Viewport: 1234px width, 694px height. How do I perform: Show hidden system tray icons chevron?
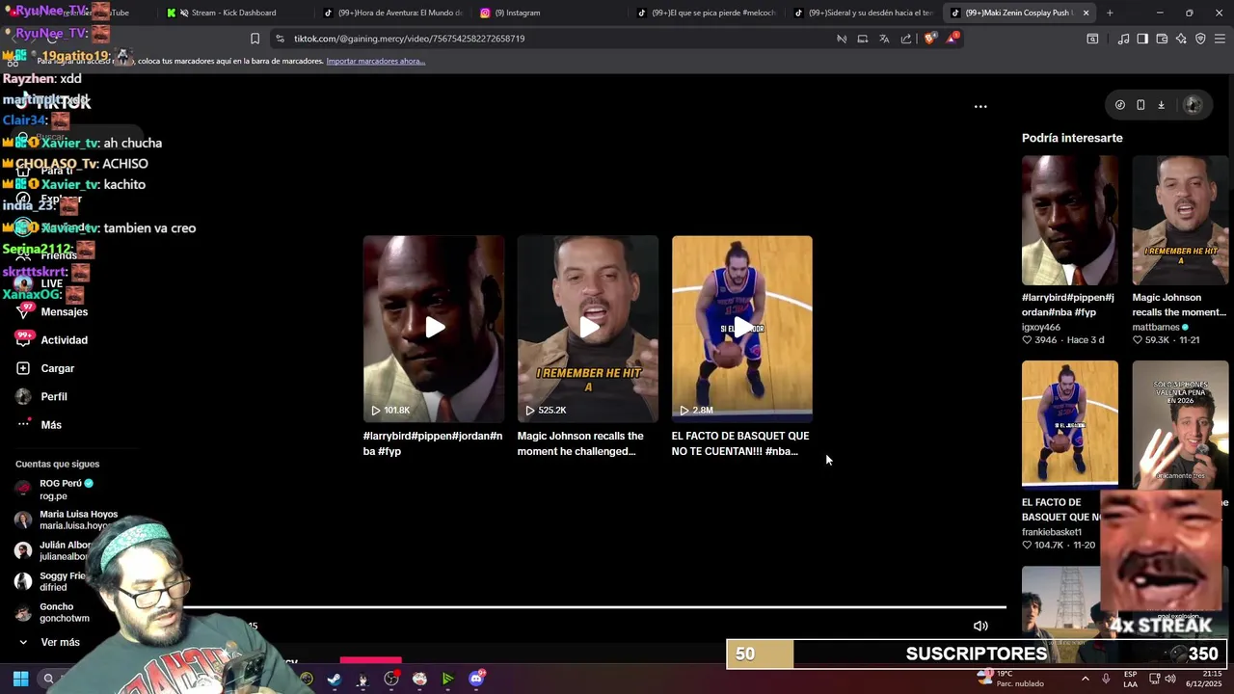tap(1086, 679)
